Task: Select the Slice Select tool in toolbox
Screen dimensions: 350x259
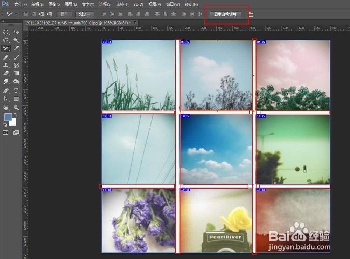Action: tap(6, 48)
